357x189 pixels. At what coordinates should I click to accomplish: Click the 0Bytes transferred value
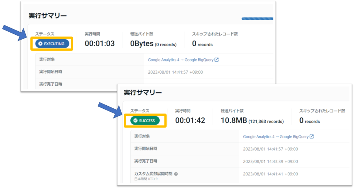[142, 44]
